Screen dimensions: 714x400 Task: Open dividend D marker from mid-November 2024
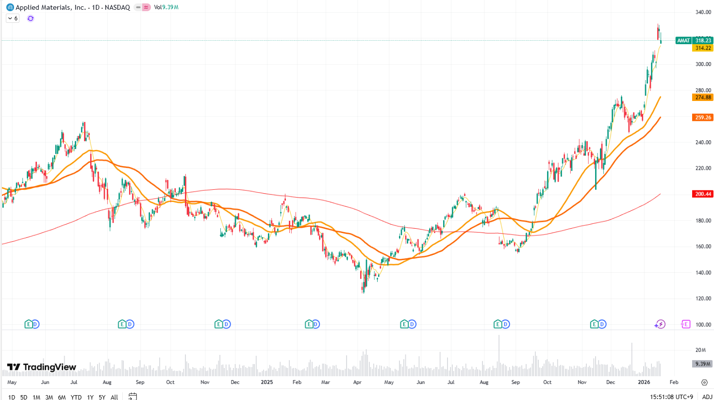click(x=226, y=324)
